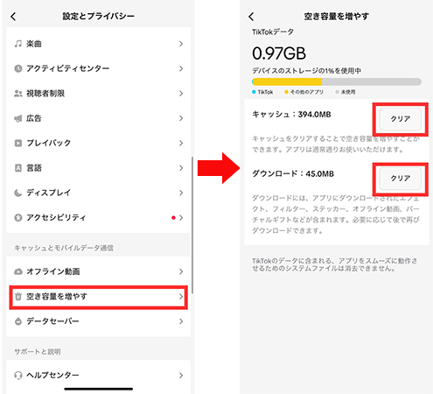Tap the headset icon beside ヘルプセンター

pyautogui.click(x=18, y=375)
